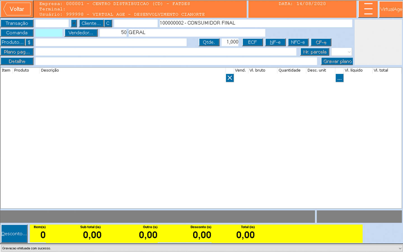Click the Qtde. quantity button
The width and height of the screenshot is (403, 252).
coord(209,42)
